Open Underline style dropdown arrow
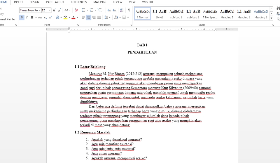The width and height of the screenshot is (280, 163). click(x=36, y=18)
